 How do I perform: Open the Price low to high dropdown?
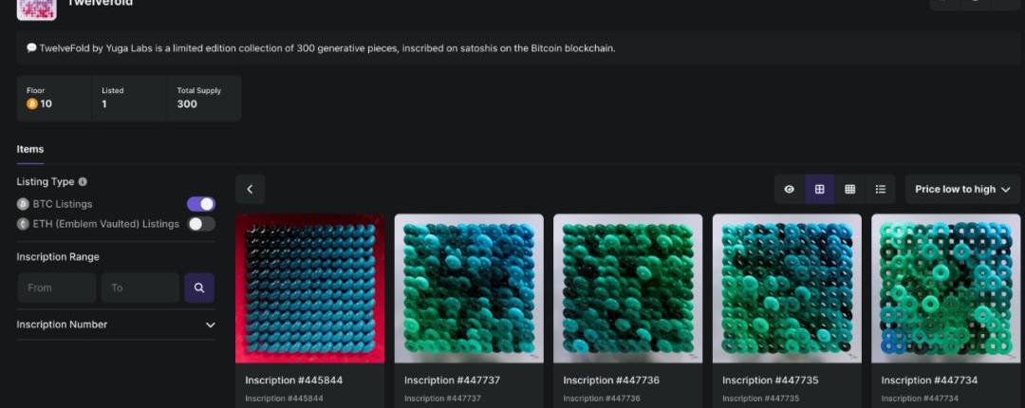click(962, 190)
